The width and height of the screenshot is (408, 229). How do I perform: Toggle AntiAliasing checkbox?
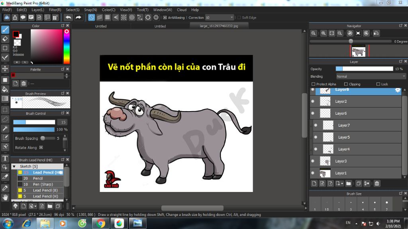165,18
